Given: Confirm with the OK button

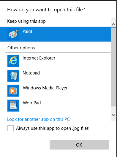Looking at the screenshot, I should point(79,145).
